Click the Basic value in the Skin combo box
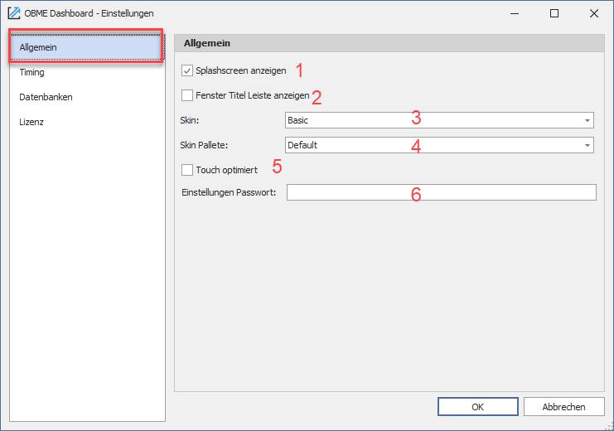The image size is (614, 431). pyautogui.click(x=297, y=120)
